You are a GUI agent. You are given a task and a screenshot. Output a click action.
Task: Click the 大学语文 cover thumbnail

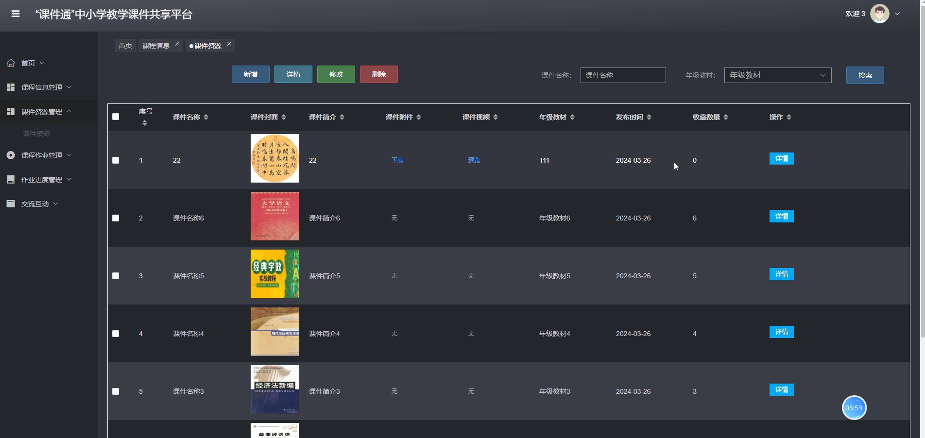(x=275, y=216)
